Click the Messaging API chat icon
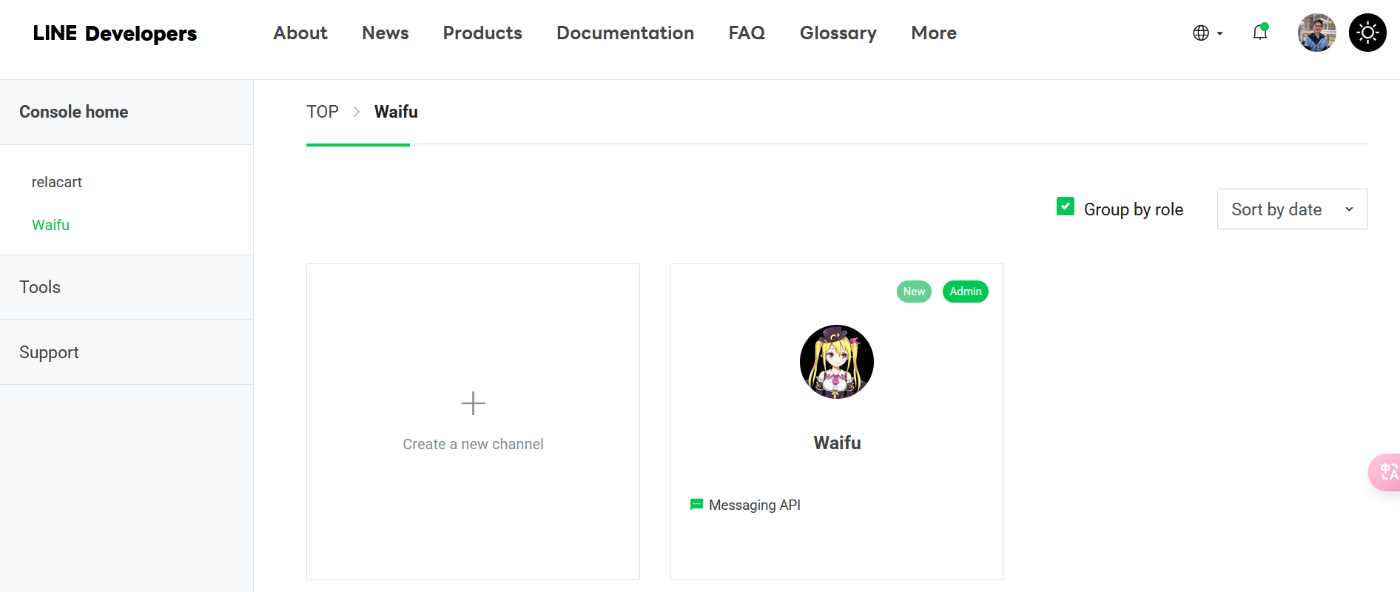1400x592 pixels. coord(696,505)
